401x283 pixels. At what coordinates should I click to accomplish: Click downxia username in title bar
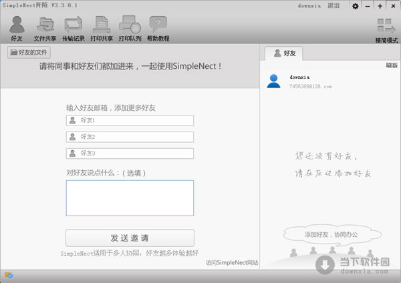[309, 6]
